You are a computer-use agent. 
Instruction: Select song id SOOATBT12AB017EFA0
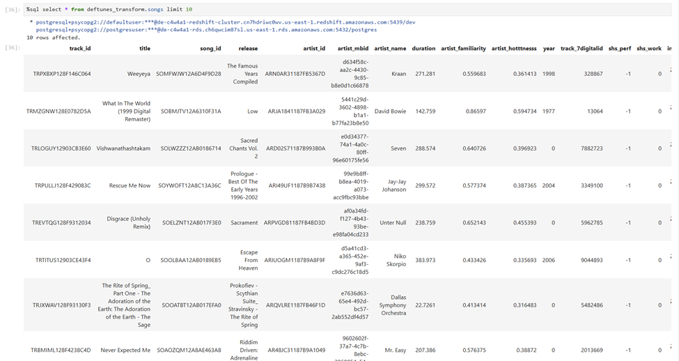[x=192, y=305]
